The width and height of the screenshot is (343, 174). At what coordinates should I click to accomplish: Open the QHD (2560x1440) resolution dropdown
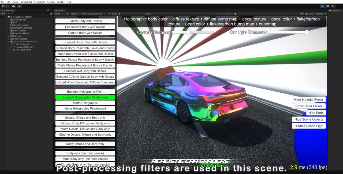point(97,14)
